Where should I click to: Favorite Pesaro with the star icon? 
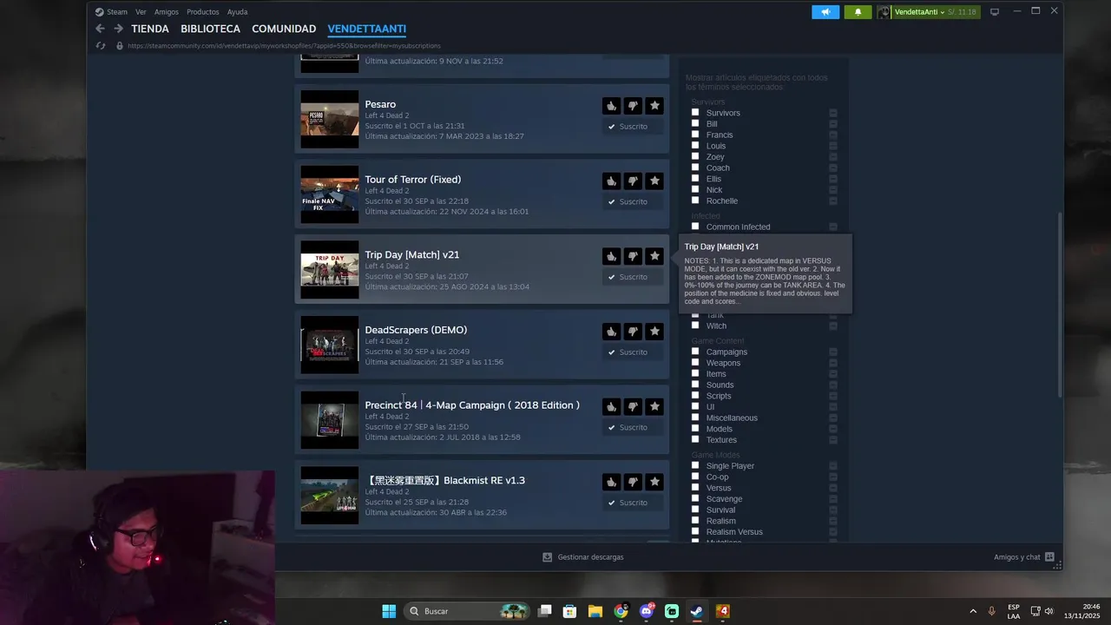pyautogui.click(x=654, y=106)
